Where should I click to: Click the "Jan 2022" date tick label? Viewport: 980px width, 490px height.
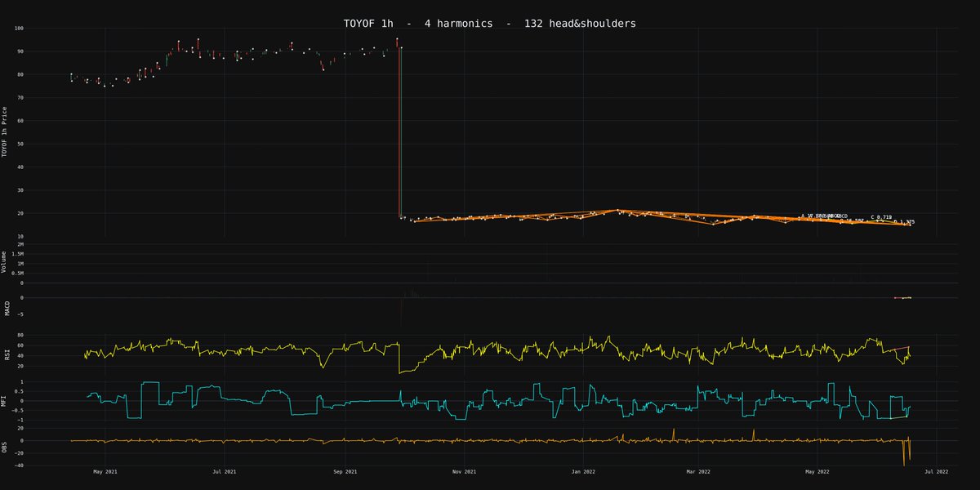tap(583, 472)
